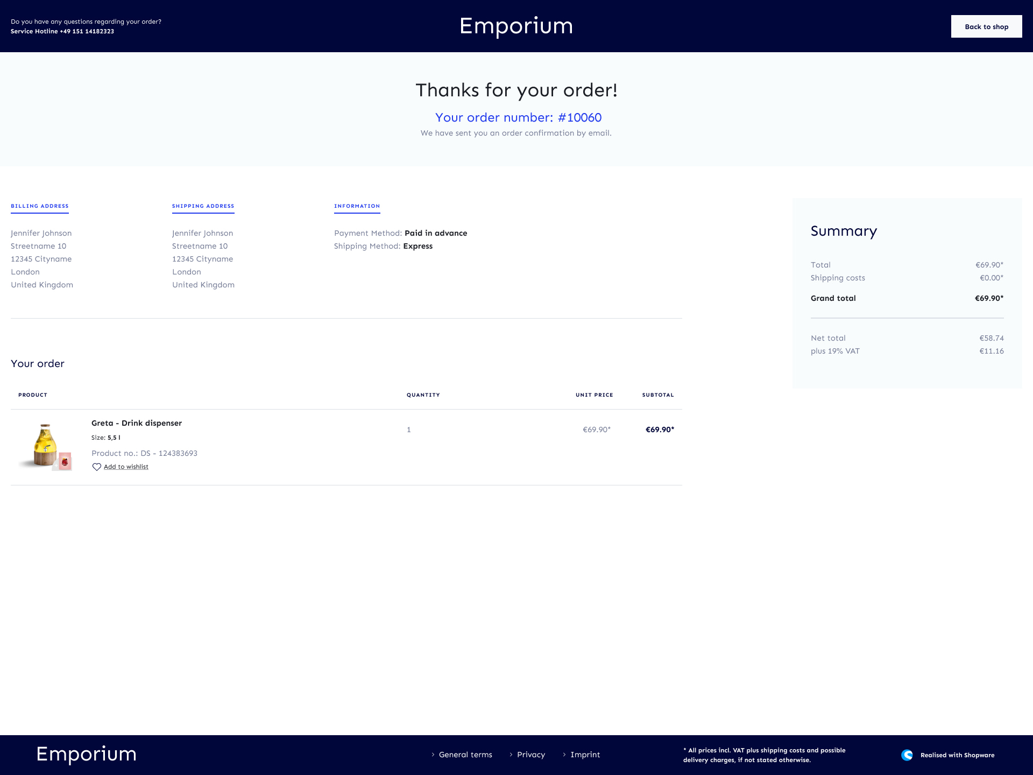Click the Greta - Drink dispenser product name
1033x775 pixels.
(x=137, y=423)
